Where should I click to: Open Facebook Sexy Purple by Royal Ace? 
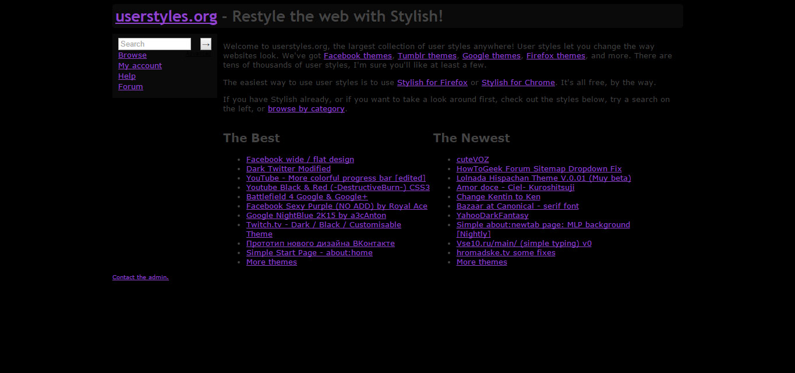(x=337, y=206)
